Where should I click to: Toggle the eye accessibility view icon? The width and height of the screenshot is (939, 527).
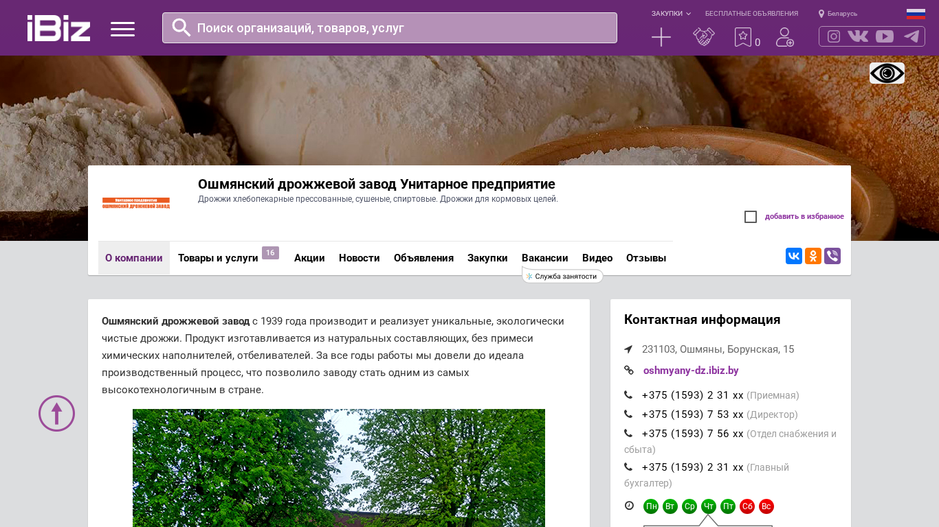point(887,73)
